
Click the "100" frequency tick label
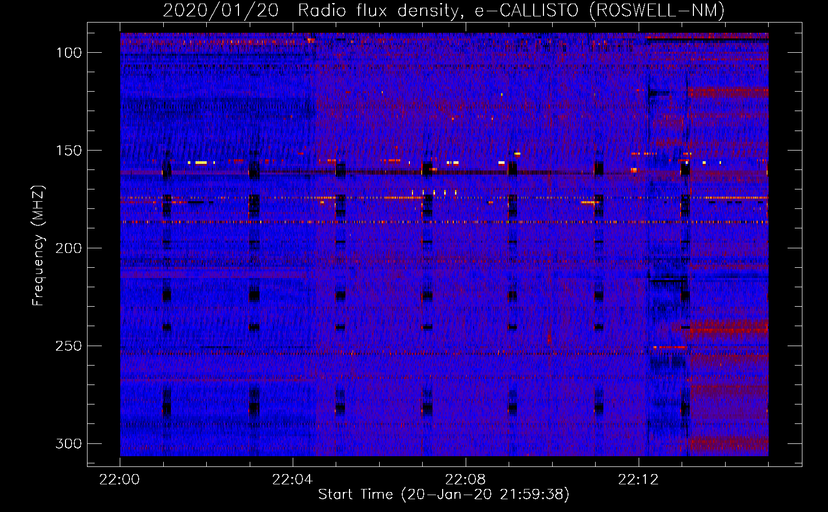pyautogui.click(x=68, y=53)
